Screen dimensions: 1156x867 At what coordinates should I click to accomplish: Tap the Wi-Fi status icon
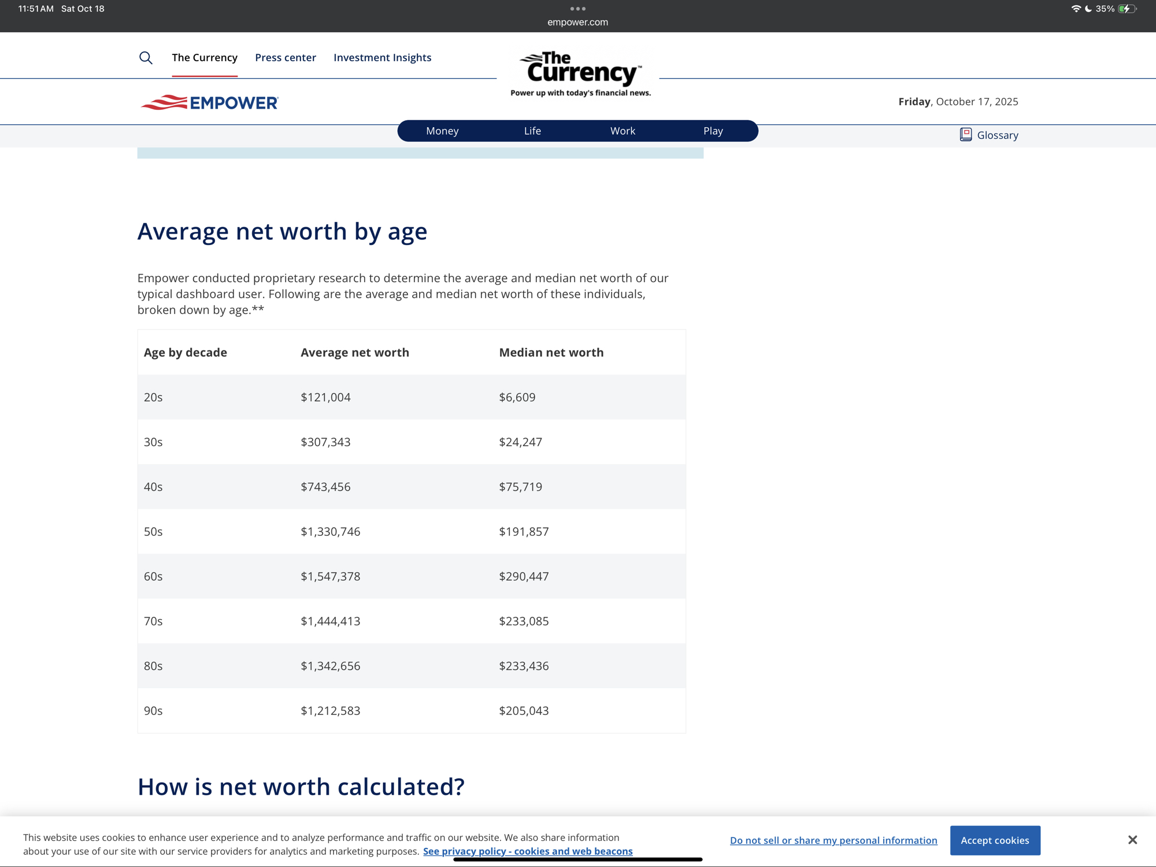click(1075, 9)
